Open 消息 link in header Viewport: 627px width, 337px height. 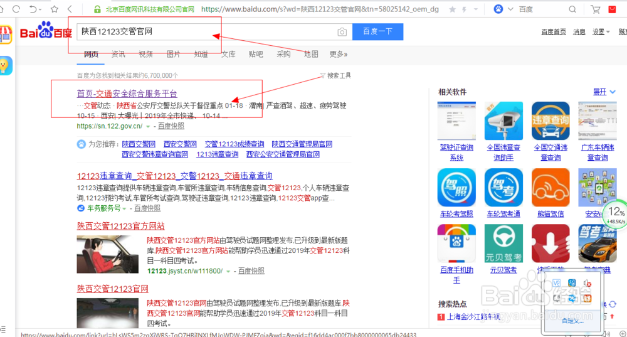coord(579,32)
